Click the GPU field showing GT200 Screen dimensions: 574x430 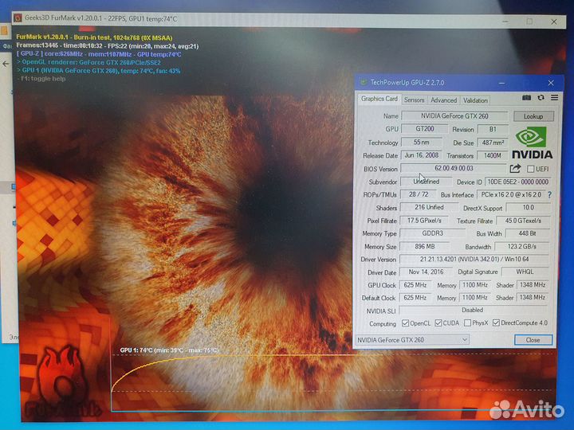(425, 129)
